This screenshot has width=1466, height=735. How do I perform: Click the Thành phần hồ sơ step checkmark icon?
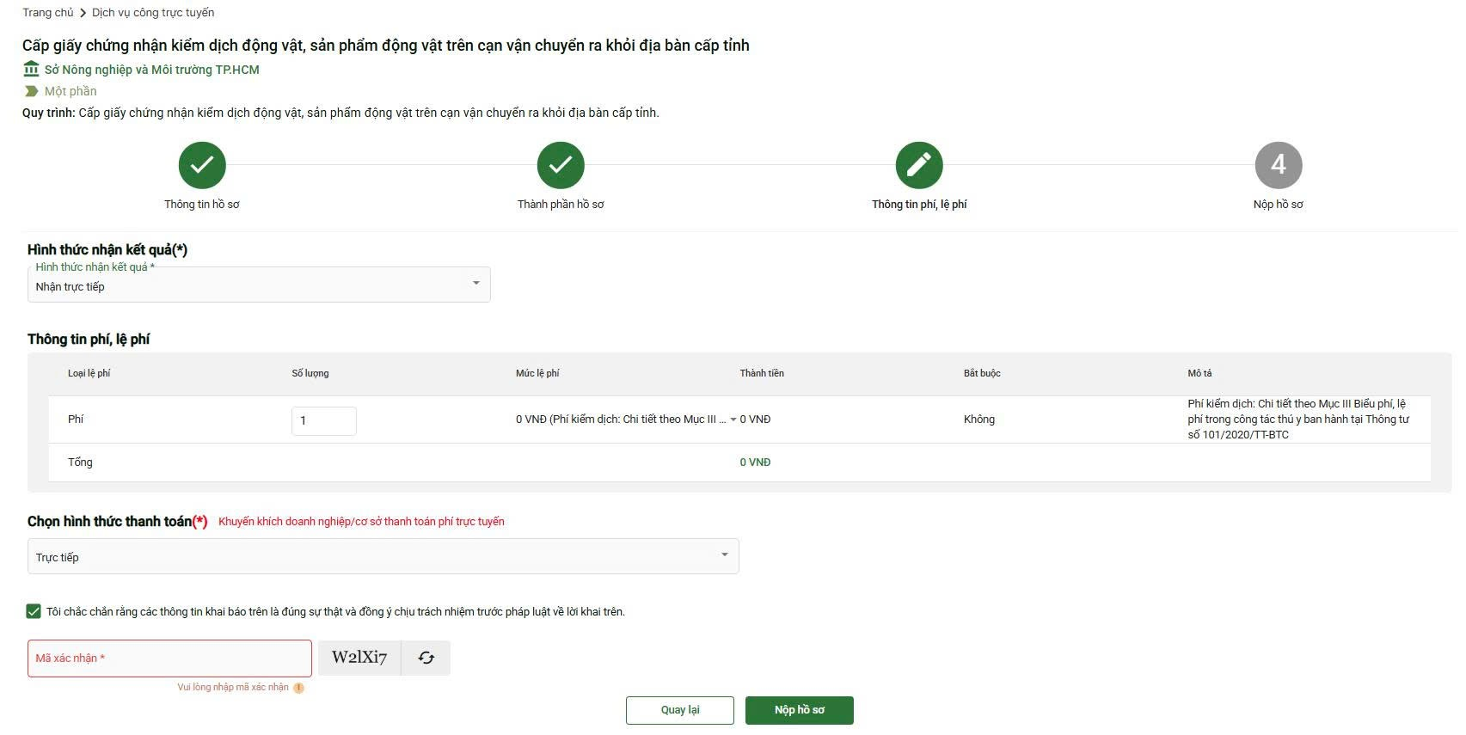click(x=561, y=165)
